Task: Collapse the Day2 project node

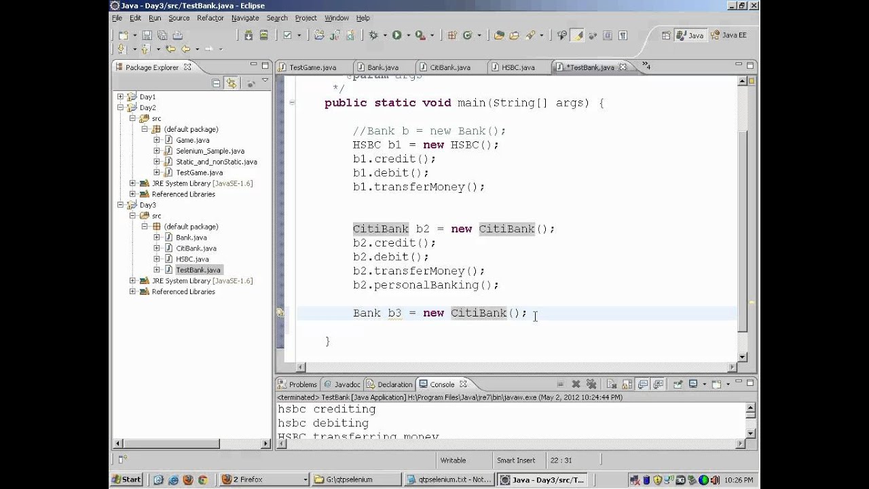Action: (121, 108)
